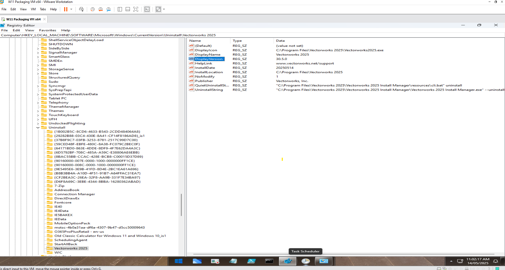Collapse the Uninstall registry key

(x=38, y=128)
